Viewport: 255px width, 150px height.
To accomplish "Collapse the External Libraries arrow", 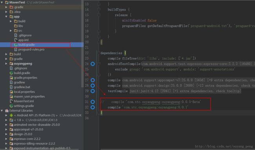I will coord(2,111).
